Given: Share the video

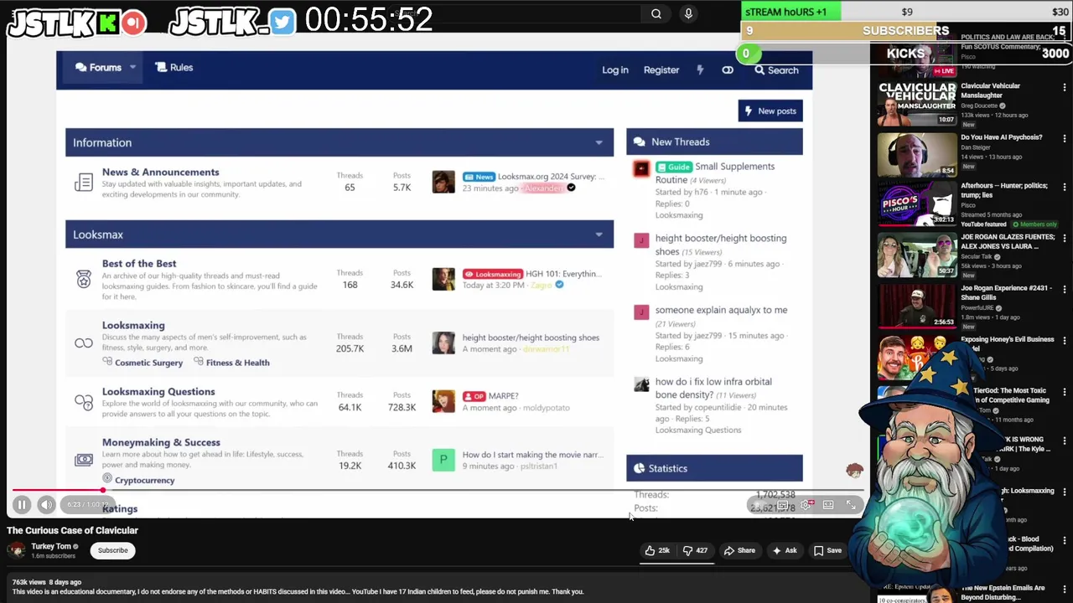Looking at the screenshot, I should click(x=739, y=550).
